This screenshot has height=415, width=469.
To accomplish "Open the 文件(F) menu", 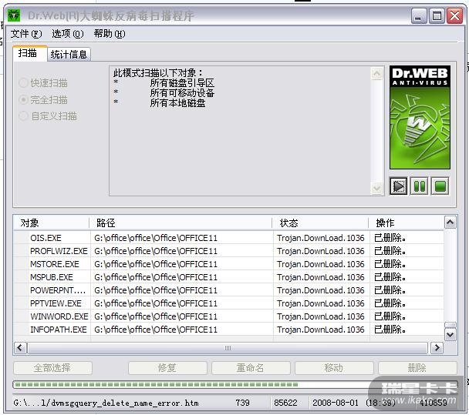I will pos(26,33).
